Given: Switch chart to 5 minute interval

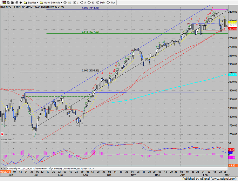Looking at the screenshot, I should [83, 3].
